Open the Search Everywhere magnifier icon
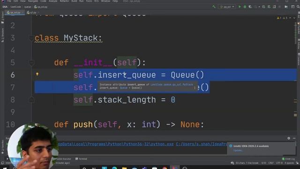 click(x=298, y=7)
